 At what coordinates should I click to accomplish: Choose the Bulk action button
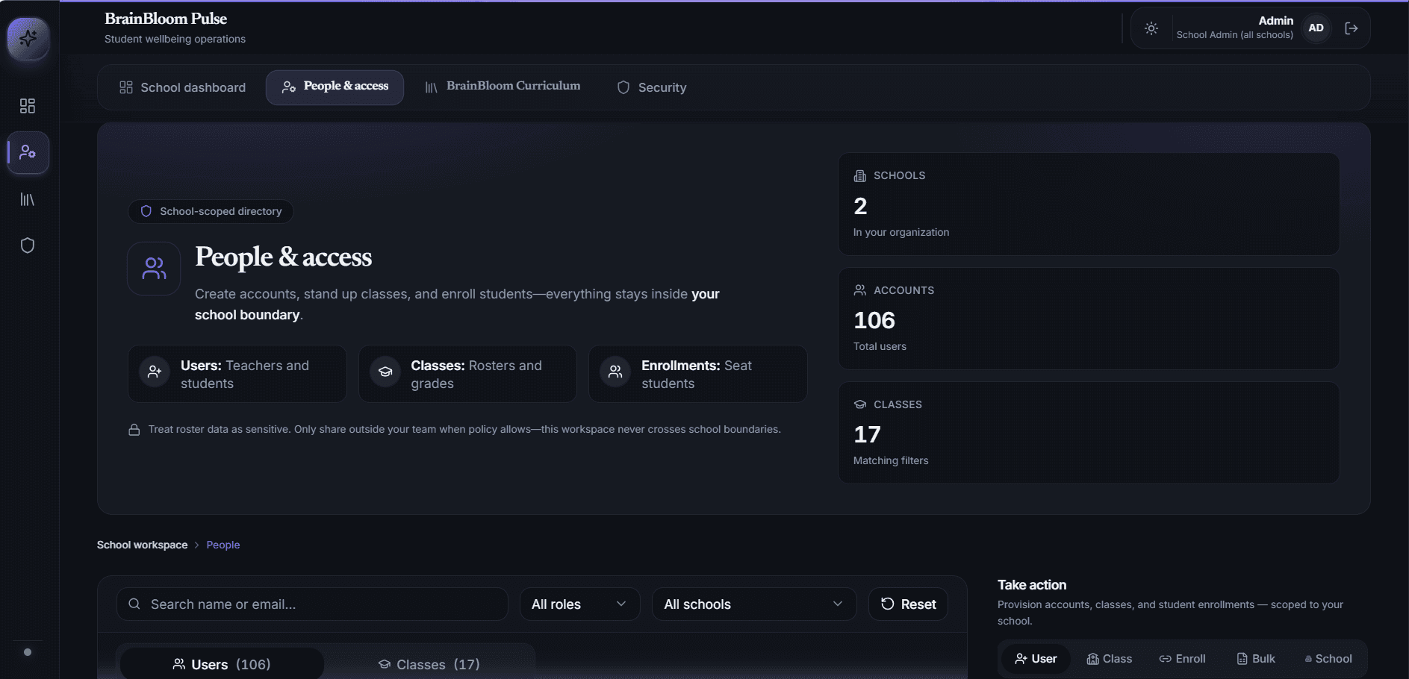point(1256,659)
